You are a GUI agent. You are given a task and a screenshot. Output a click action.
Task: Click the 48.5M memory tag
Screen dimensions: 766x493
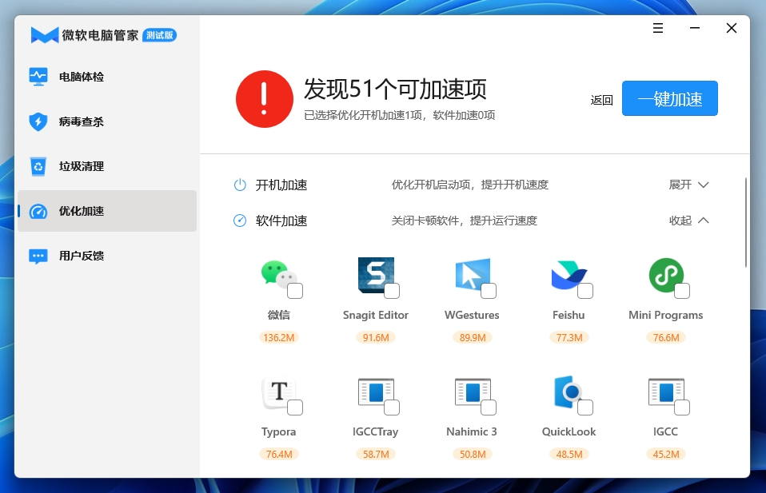point(569,455)
